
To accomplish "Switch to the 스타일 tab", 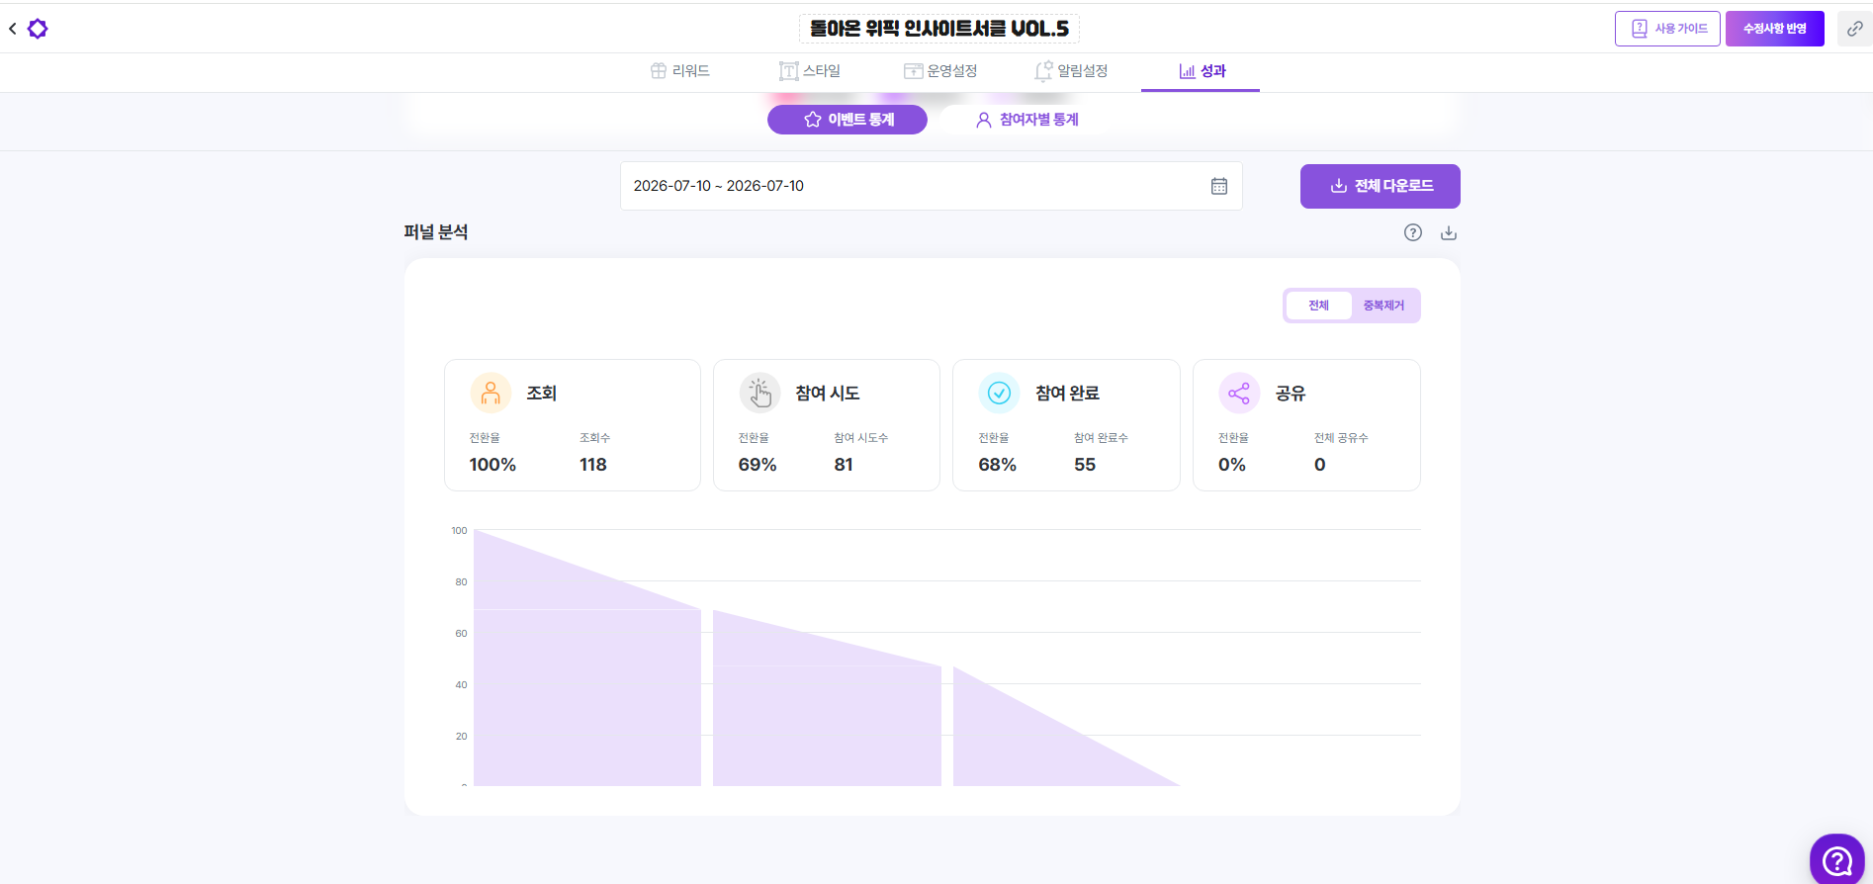I will (x=810, y=71).
